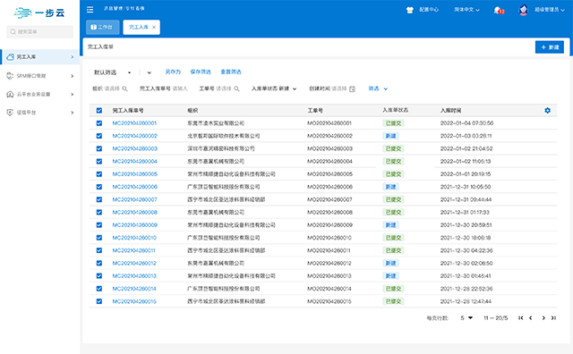Open table column settings gear
This screenshot has height=354, width=573.
pos(547,110)
